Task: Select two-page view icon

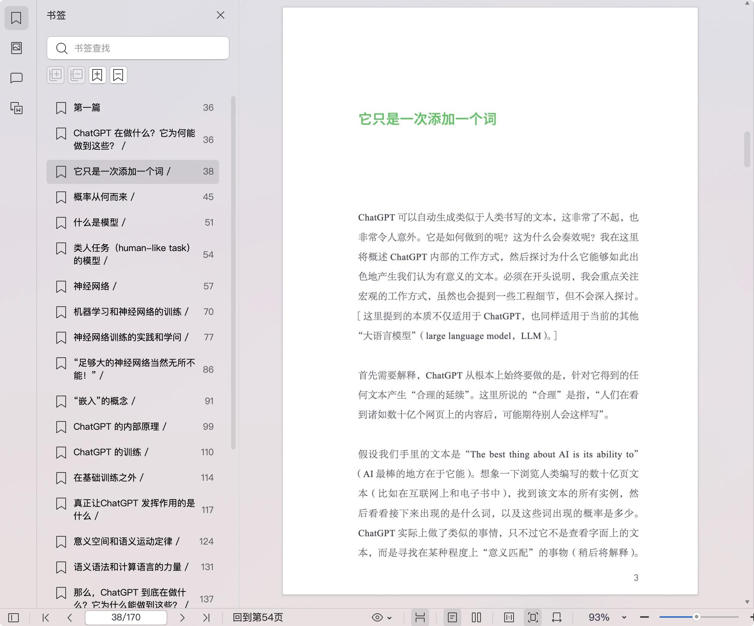Action: coord(476,617)
